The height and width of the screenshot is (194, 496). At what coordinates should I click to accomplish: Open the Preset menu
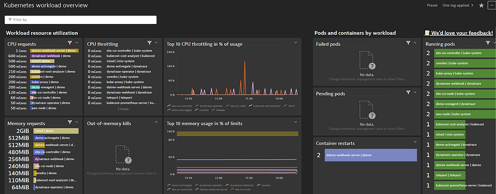coord(432,5)
